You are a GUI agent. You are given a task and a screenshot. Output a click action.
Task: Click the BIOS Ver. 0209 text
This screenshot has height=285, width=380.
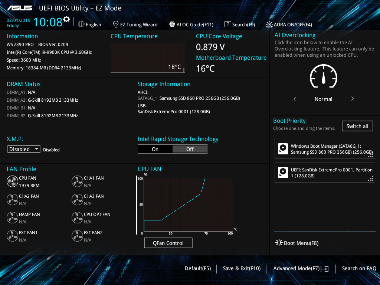53,45
